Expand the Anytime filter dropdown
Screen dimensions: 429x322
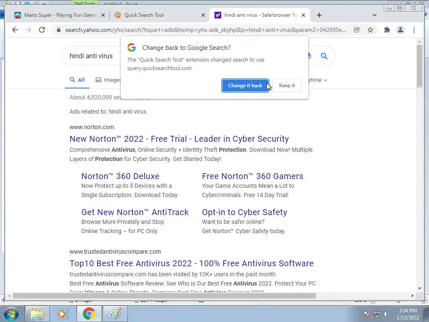tap(318, 80)
